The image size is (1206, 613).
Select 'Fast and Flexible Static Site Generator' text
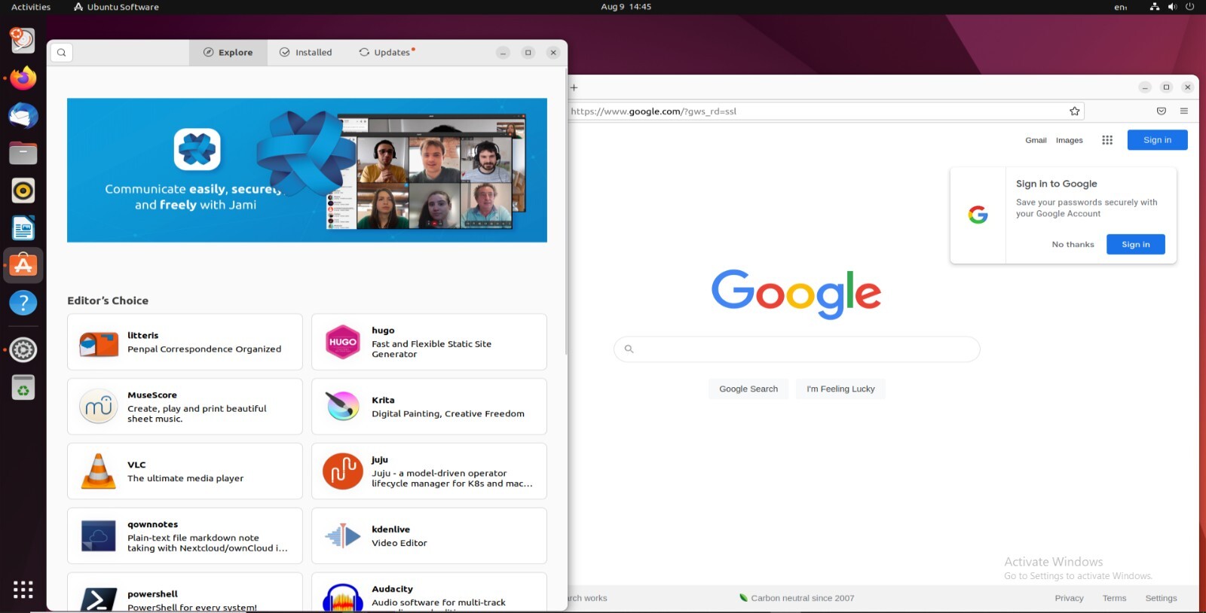pyautogui.click(x=431, y=349)
